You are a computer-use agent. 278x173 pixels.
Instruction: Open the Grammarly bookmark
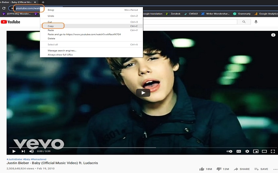point(242,14)
